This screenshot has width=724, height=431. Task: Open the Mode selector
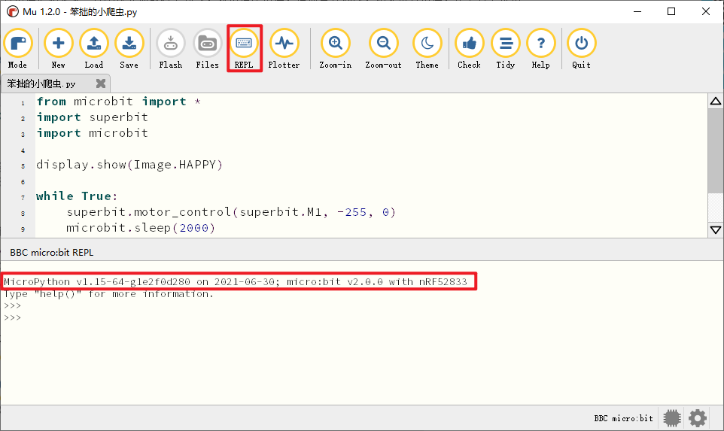point(17,49)
